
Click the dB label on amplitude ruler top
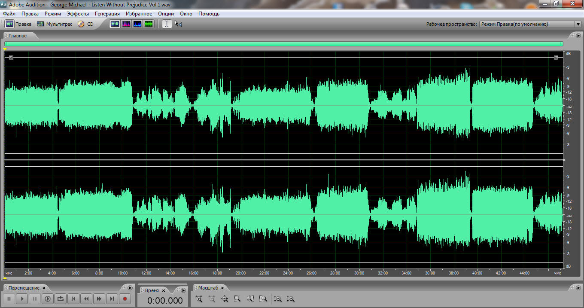pyautogui.click(x=568, y=54)
